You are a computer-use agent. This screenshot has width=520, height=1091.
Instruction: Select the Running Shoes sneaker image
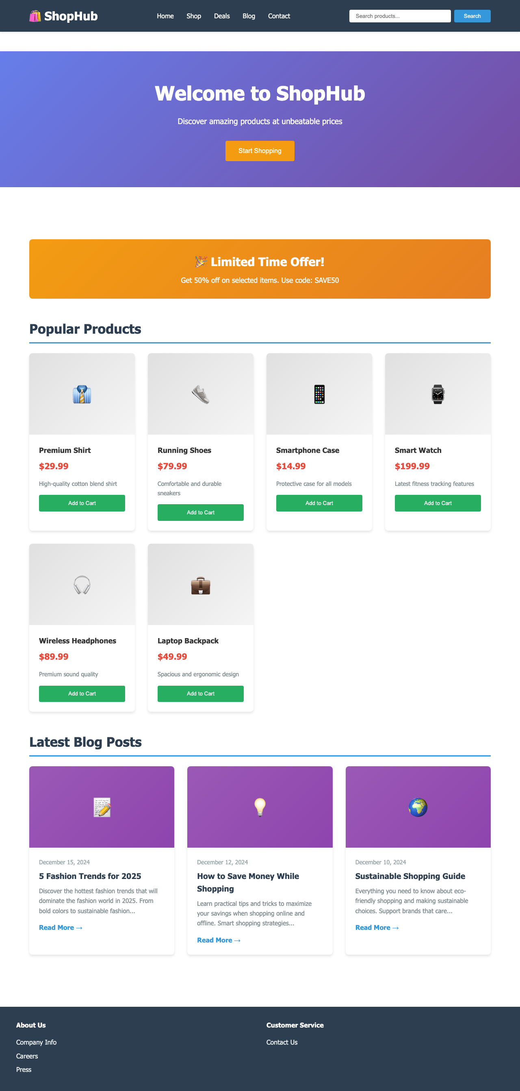coord(200,394)
